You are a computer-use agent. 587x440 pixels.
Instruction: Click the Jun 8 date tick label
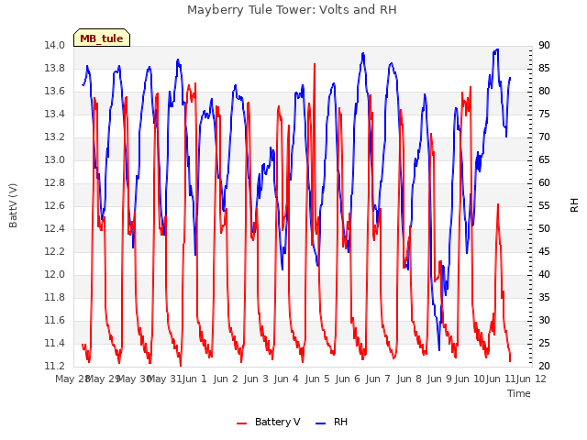tap(409, 379)
